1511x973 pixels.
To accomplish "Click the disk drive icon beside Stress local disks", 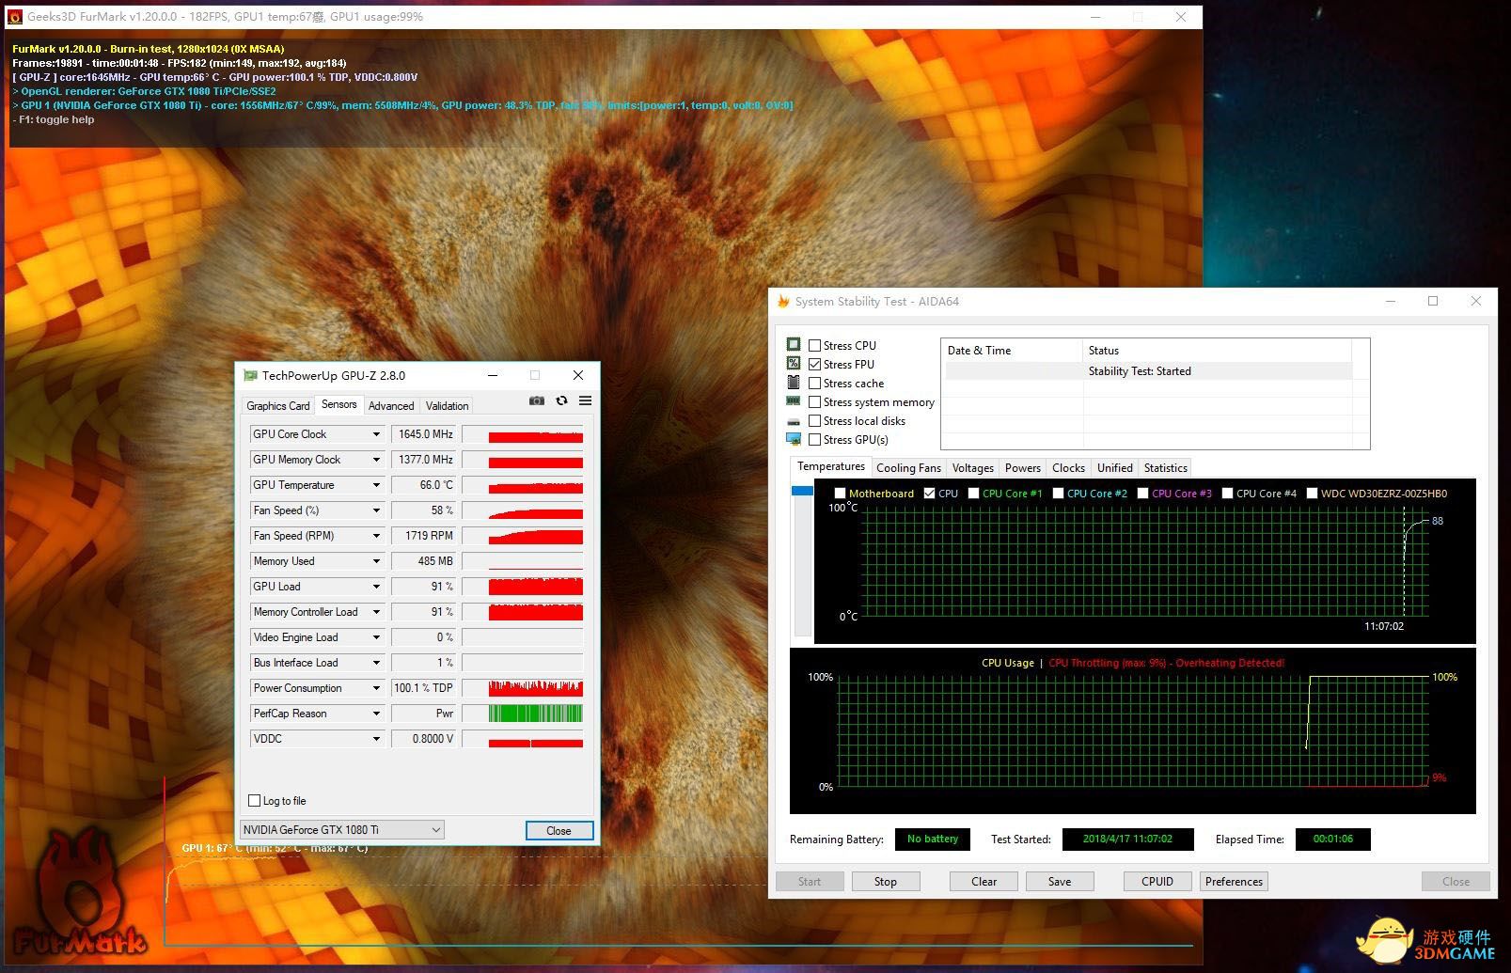I will coord(794,421).
